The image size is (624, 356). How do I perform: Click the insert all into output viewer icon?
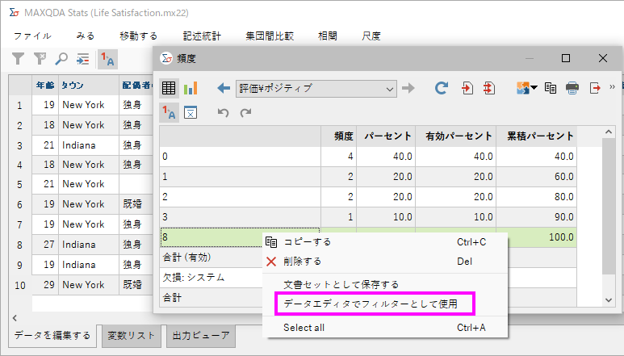point(489,88)
